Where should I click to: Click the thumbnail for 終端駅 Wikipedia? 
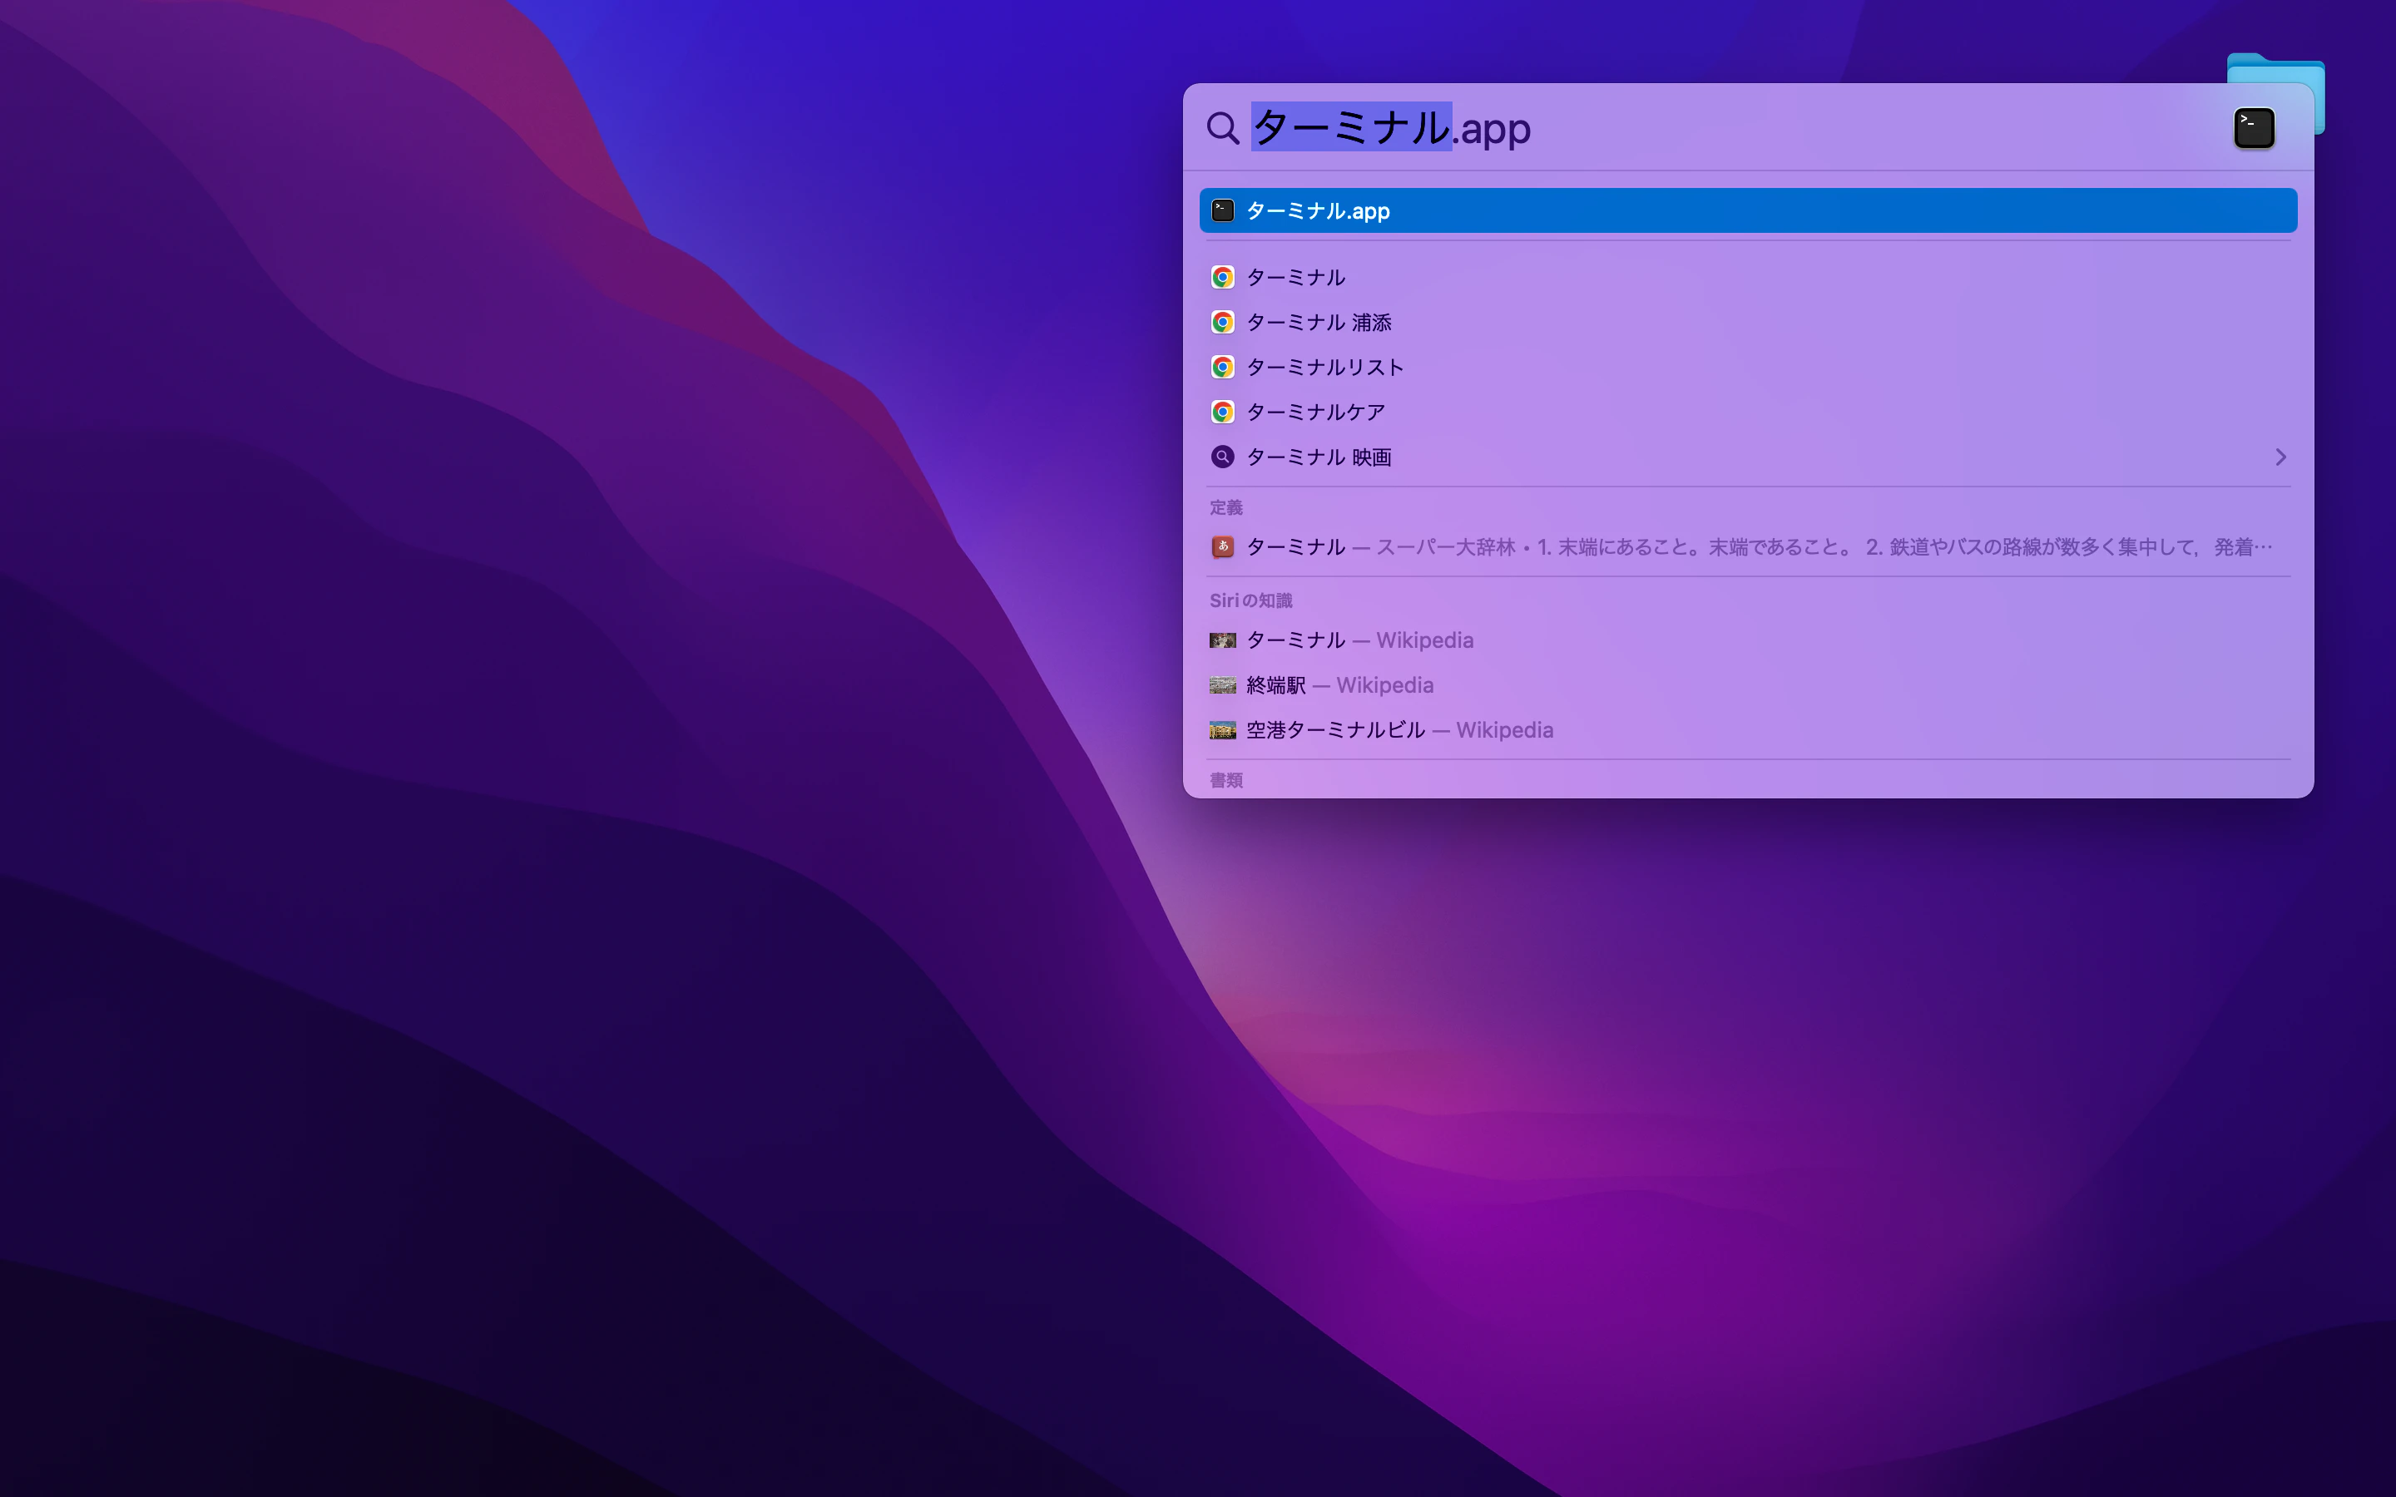coord(1223,685)
